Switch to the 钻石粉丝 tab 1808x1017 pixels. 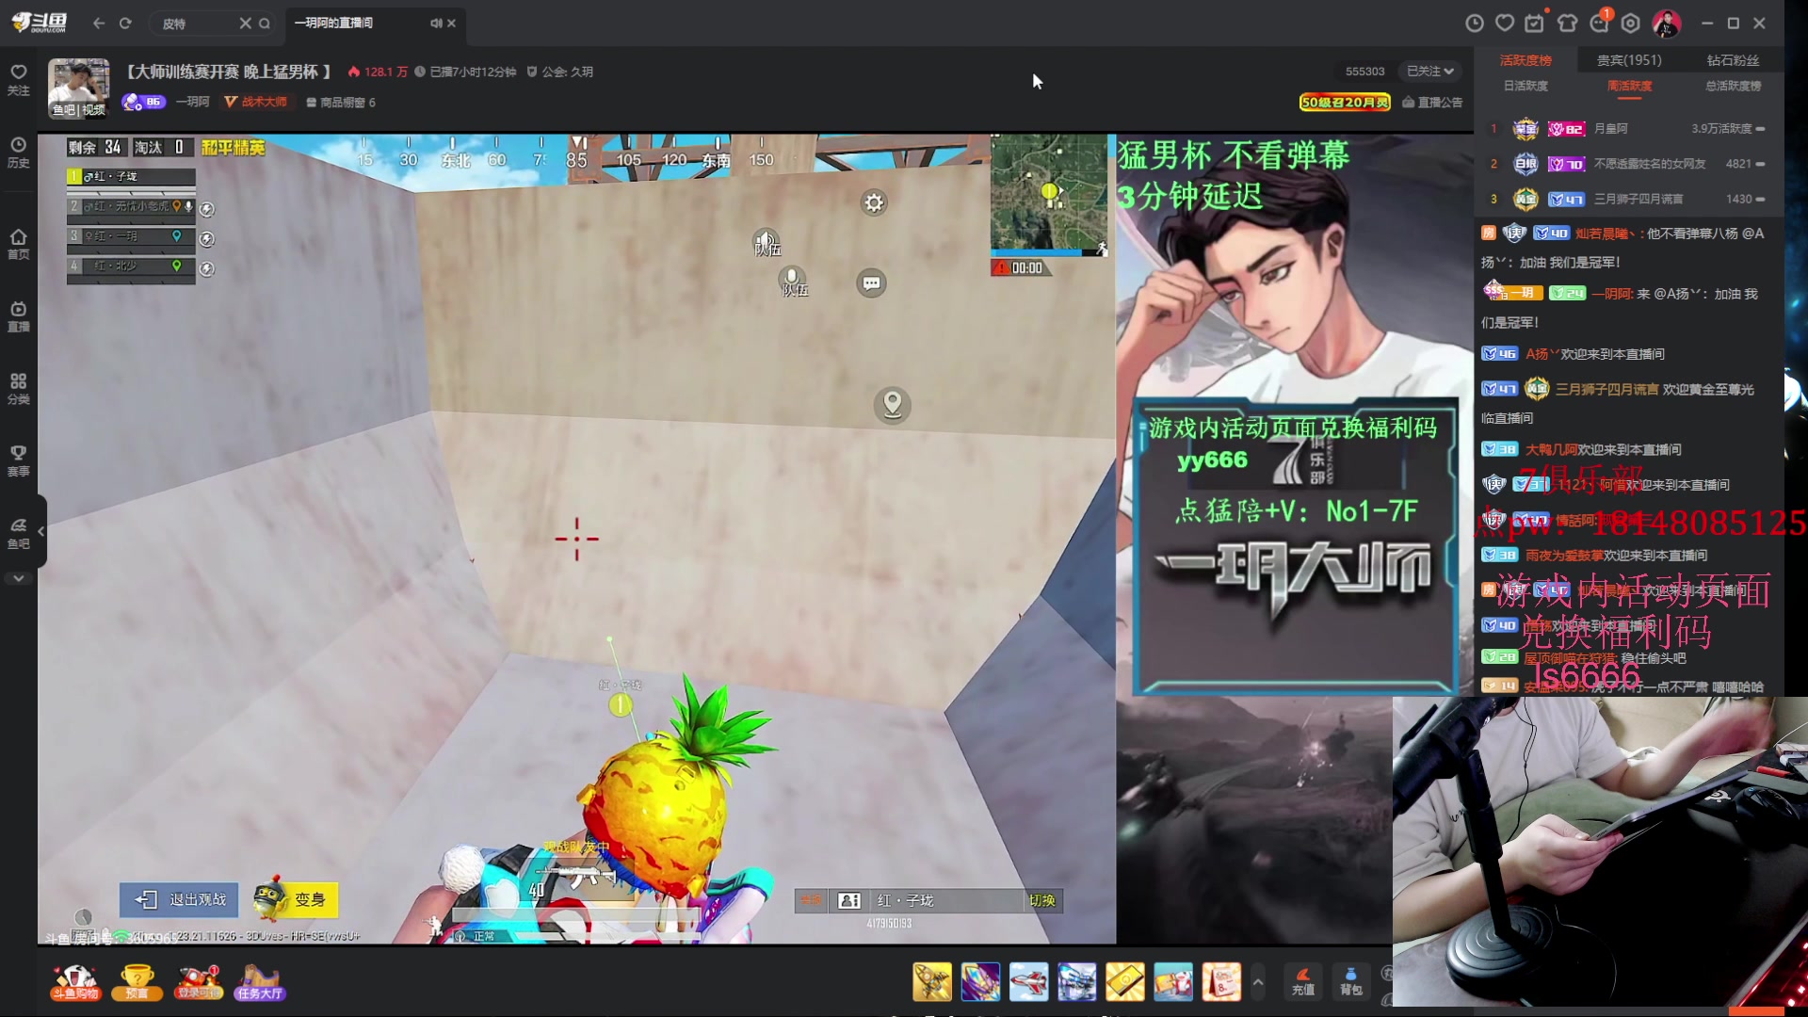1733,60
